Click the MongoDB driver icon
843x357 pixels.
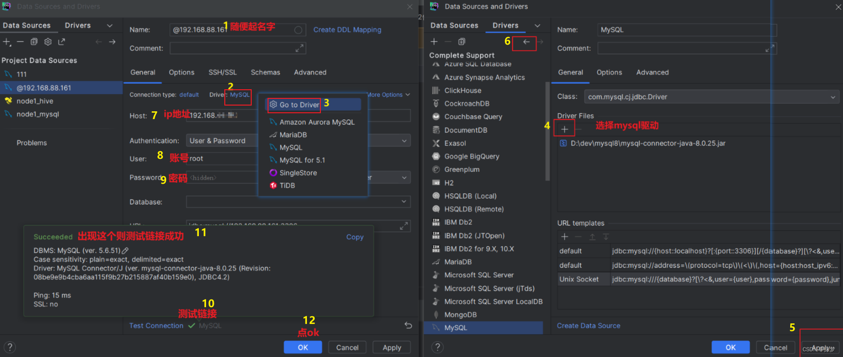tap(436, 315)
